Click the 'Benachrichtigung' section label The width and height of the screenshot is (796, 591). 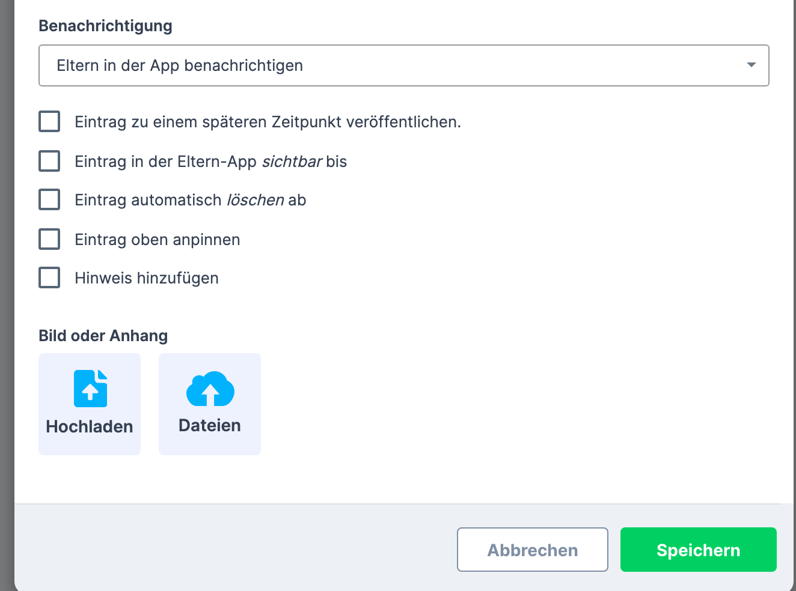tap(106, 26)
